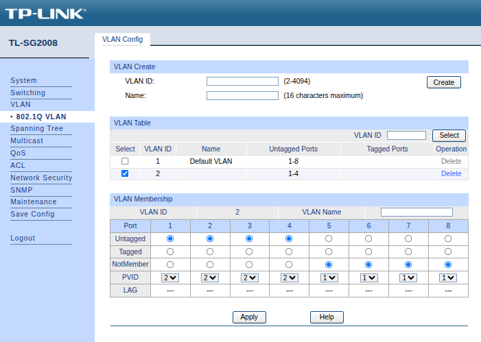Select Untagged radio for port 7
The image size is (481, 342).
(408, 239)
